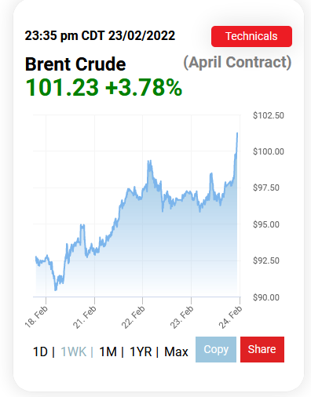The image size is (311, 397).
Task: Click the chart's final peak above $100
Action: click(x=237, y=133)
